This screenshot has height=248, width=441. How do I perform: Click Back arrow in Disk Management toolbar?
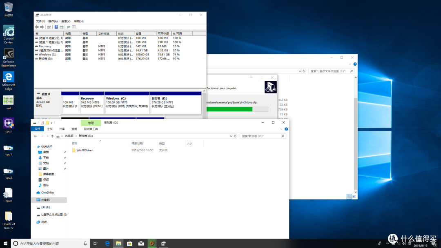[37, 27]
